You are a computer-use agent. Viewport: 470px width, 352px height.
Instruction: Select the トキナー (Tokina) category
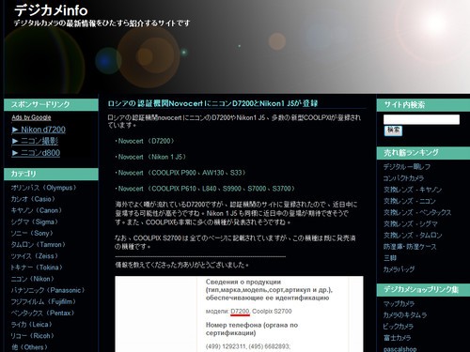tap(37, 268)
